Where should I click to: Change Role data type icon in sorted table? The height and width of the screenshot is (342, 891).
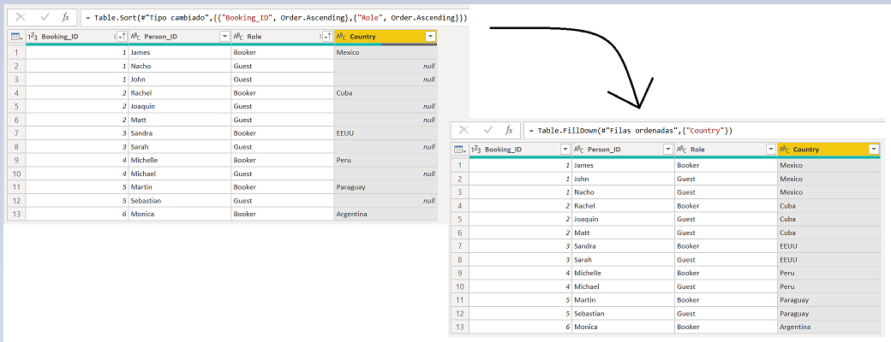tap(238, 36)
